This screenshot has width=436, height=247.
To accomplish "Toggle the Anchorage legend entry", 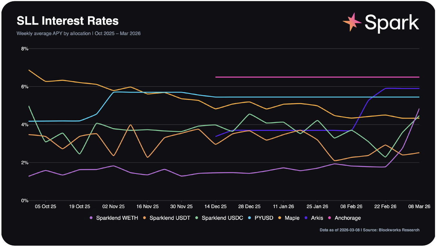I will pyautogui.click(x=344, y=218).
